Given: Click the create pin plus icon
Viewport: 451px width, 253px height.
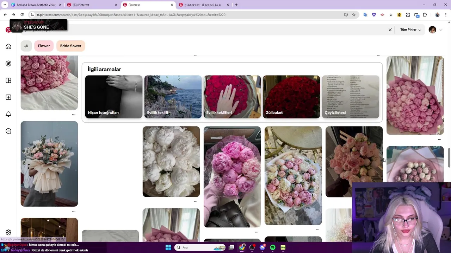Looking at the screenshot, I should [x=8, y=97].
